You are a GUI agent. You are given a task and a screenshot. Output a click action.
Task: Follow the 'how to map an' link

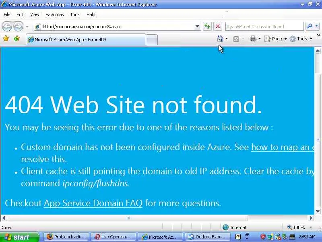(x=283, y=147)
